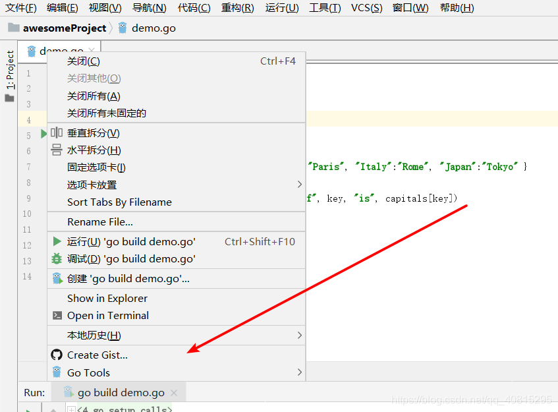
Task: Click awesomeProject folder icon in breadcrumb
Action: coord(14,28)
